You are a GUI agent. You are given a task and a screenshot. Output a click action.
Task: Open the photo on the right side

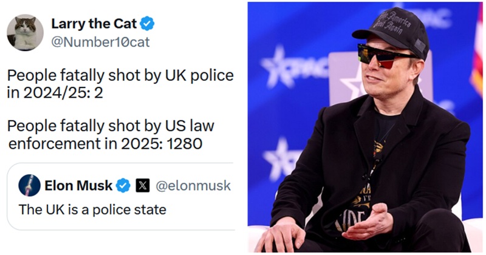click(364, 127)
